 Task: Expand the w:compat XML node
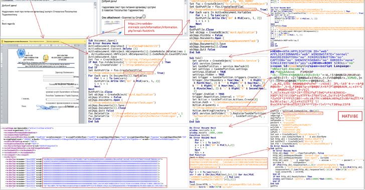(x=3, y=154)
